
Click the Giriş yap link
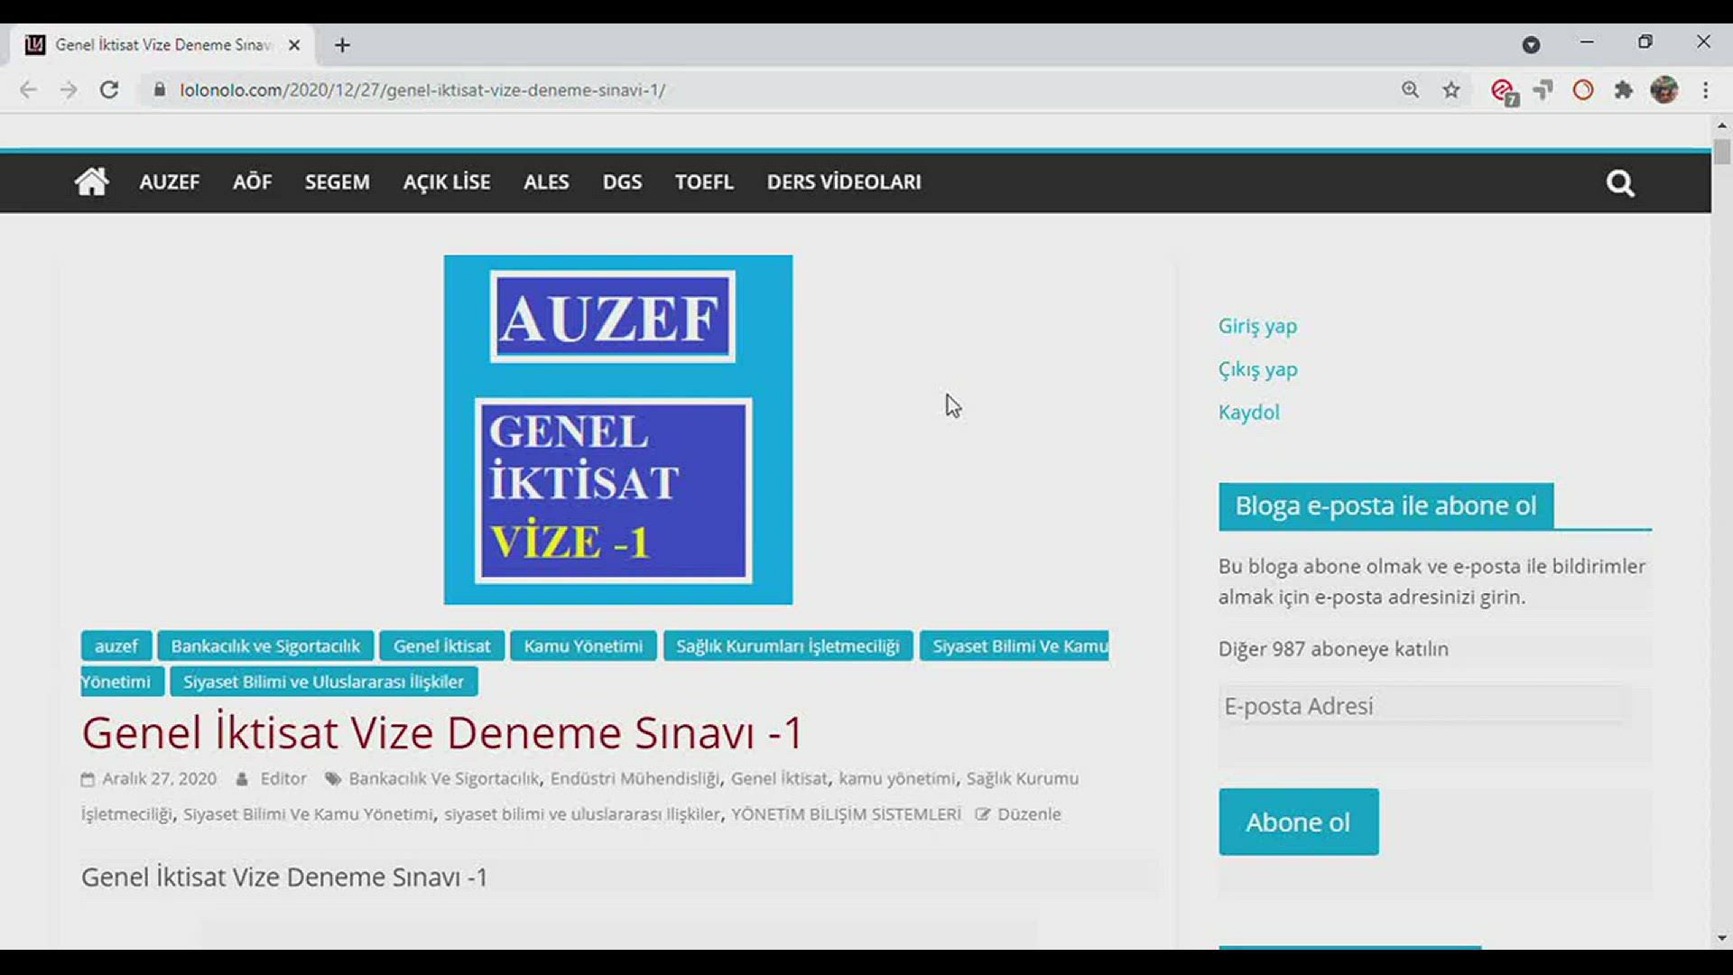coord(1257,326)
